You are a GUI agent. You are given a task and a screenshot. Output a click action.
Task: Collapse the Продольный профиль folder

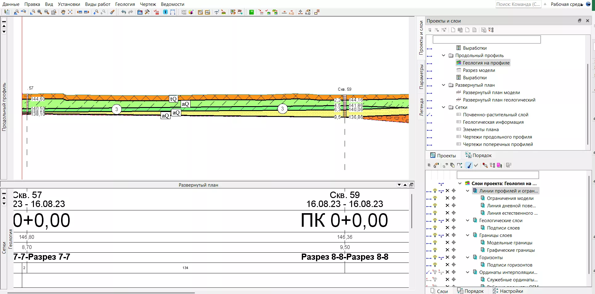444,56
